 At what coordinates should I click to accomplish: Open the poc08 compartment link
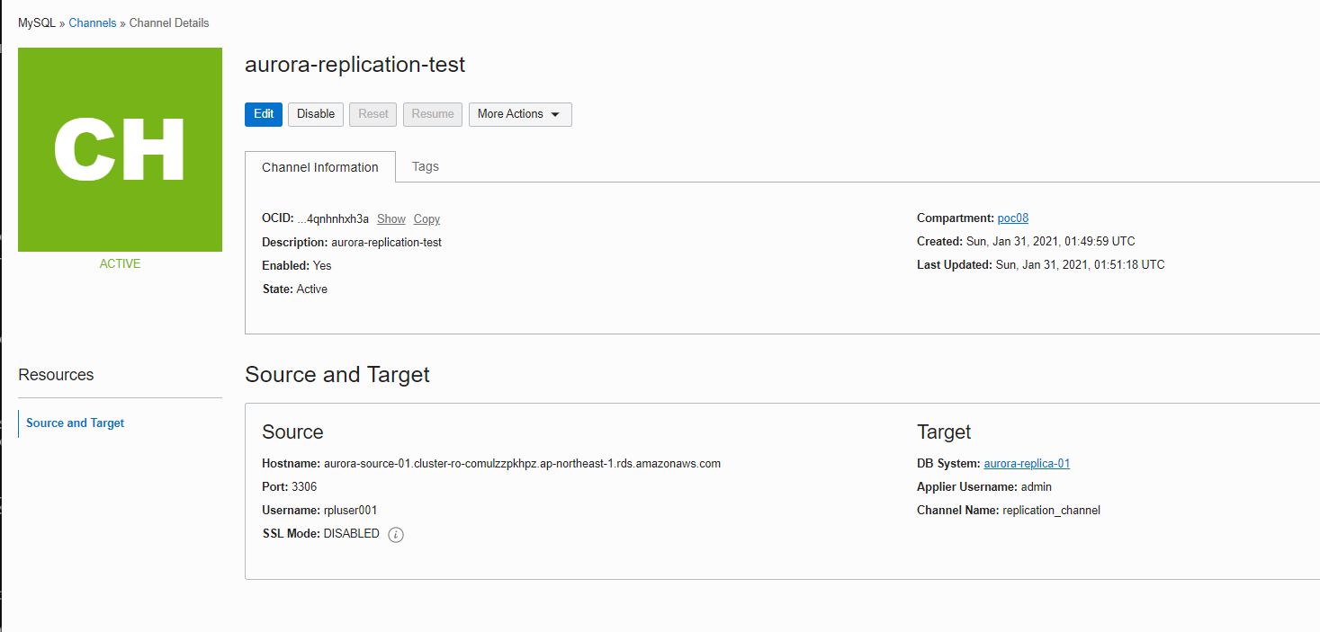pyautogui.click(x=1013, y=218)
